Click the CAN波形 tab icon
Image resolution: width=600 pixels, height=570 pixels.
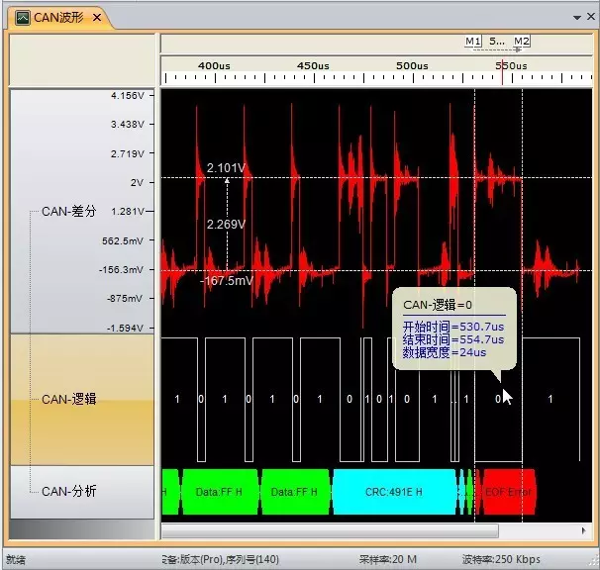coord(22,17)
